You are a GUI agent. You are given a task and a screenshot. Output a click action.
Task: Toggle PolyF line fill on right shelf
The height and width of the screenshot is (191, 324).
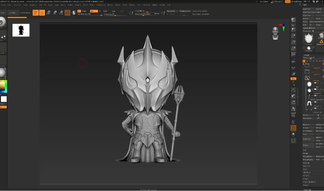(293, 115)
